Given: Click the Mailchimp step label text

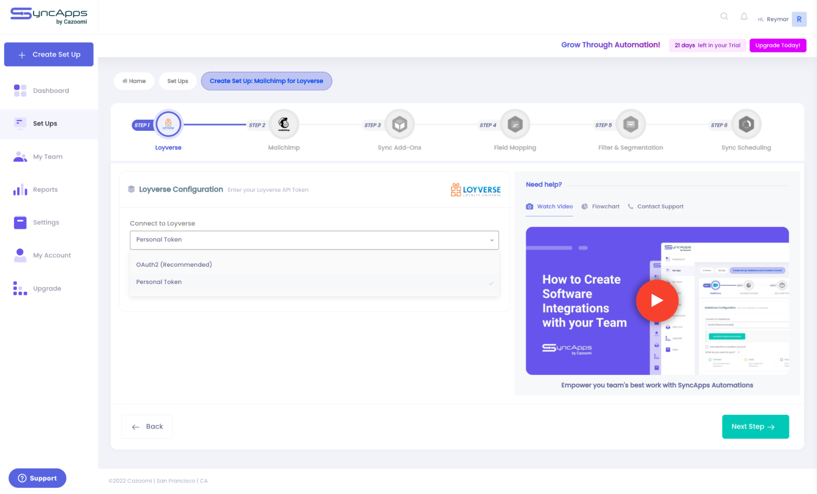Looking at the screenshot, I should tap(284, 148).
